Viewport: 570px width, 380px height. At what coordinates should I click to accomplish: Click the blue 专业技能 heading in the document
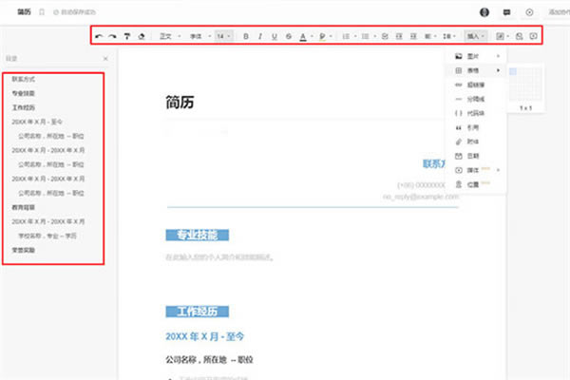tap(198, 236)
